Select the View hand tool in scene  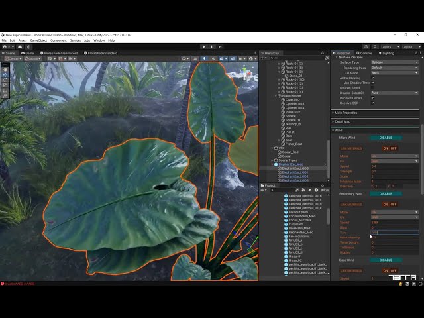pos(5,69)
